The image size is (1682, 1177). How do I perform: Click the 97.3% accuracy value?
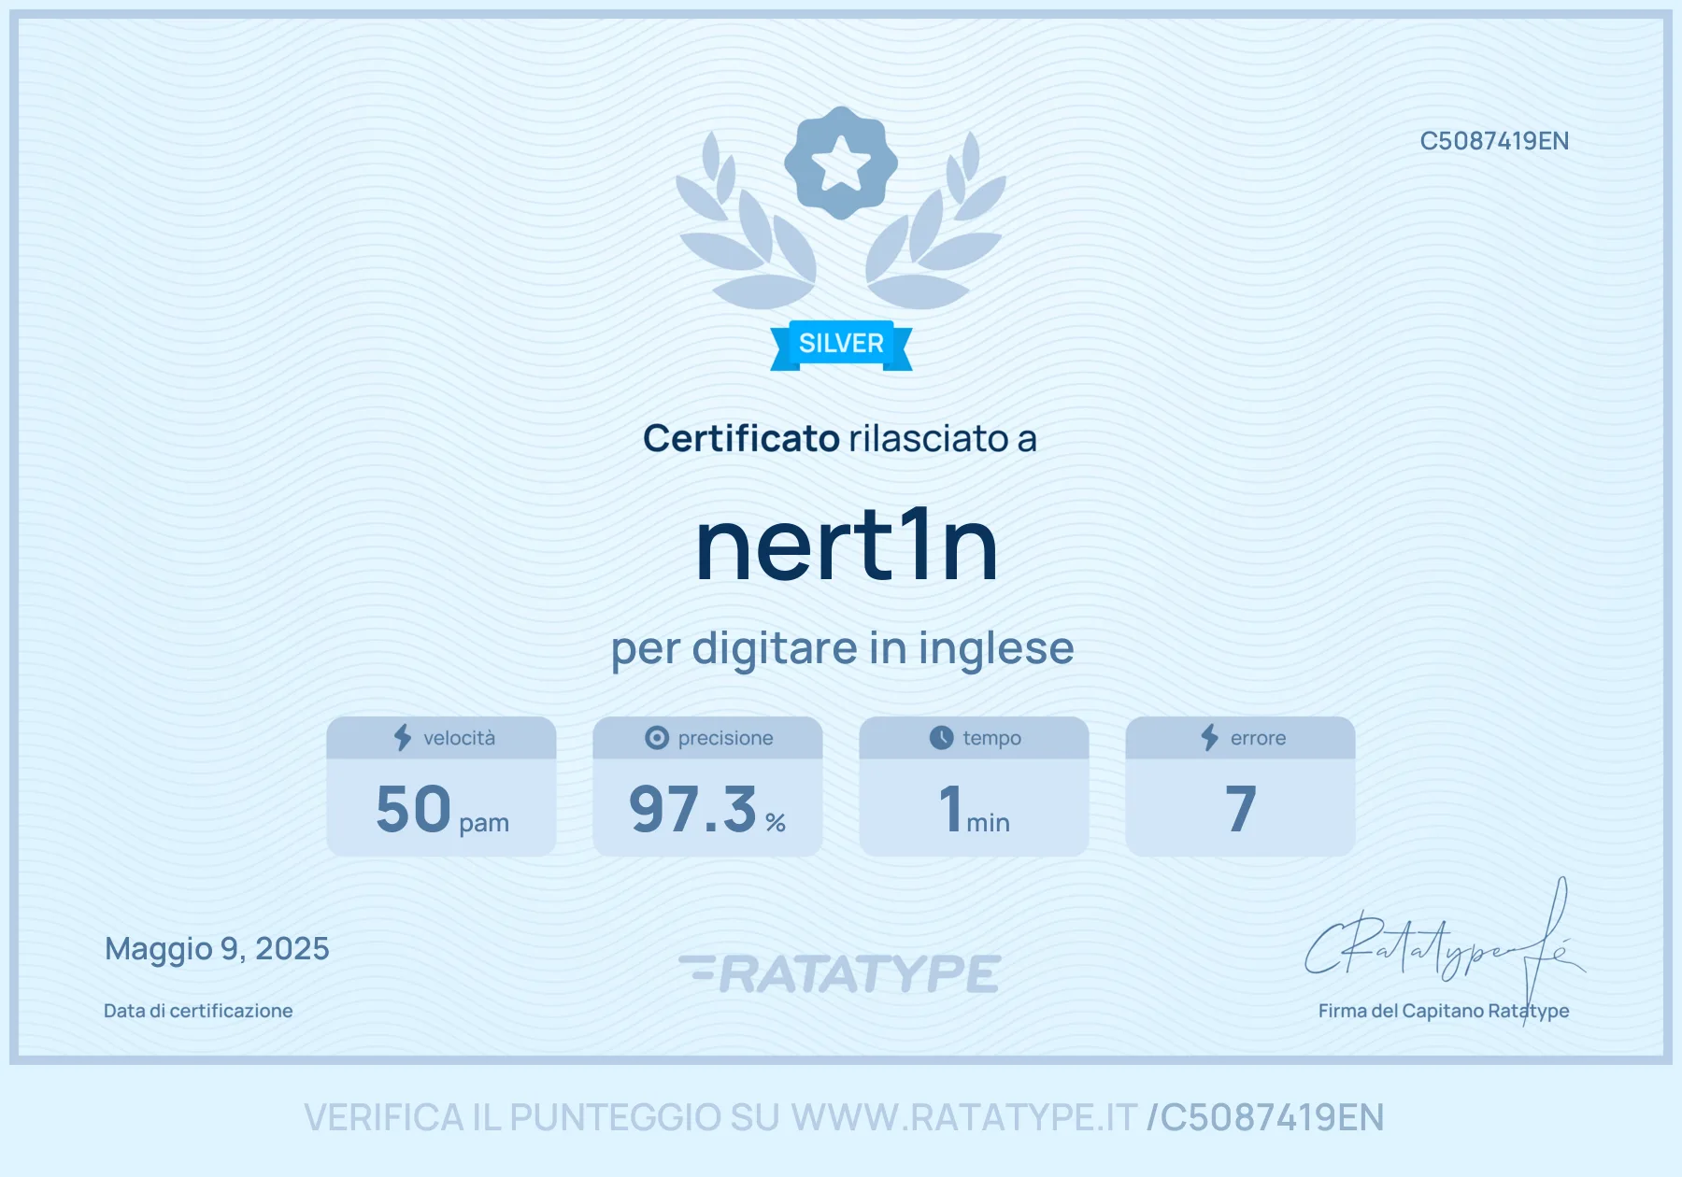pos(707,809)
